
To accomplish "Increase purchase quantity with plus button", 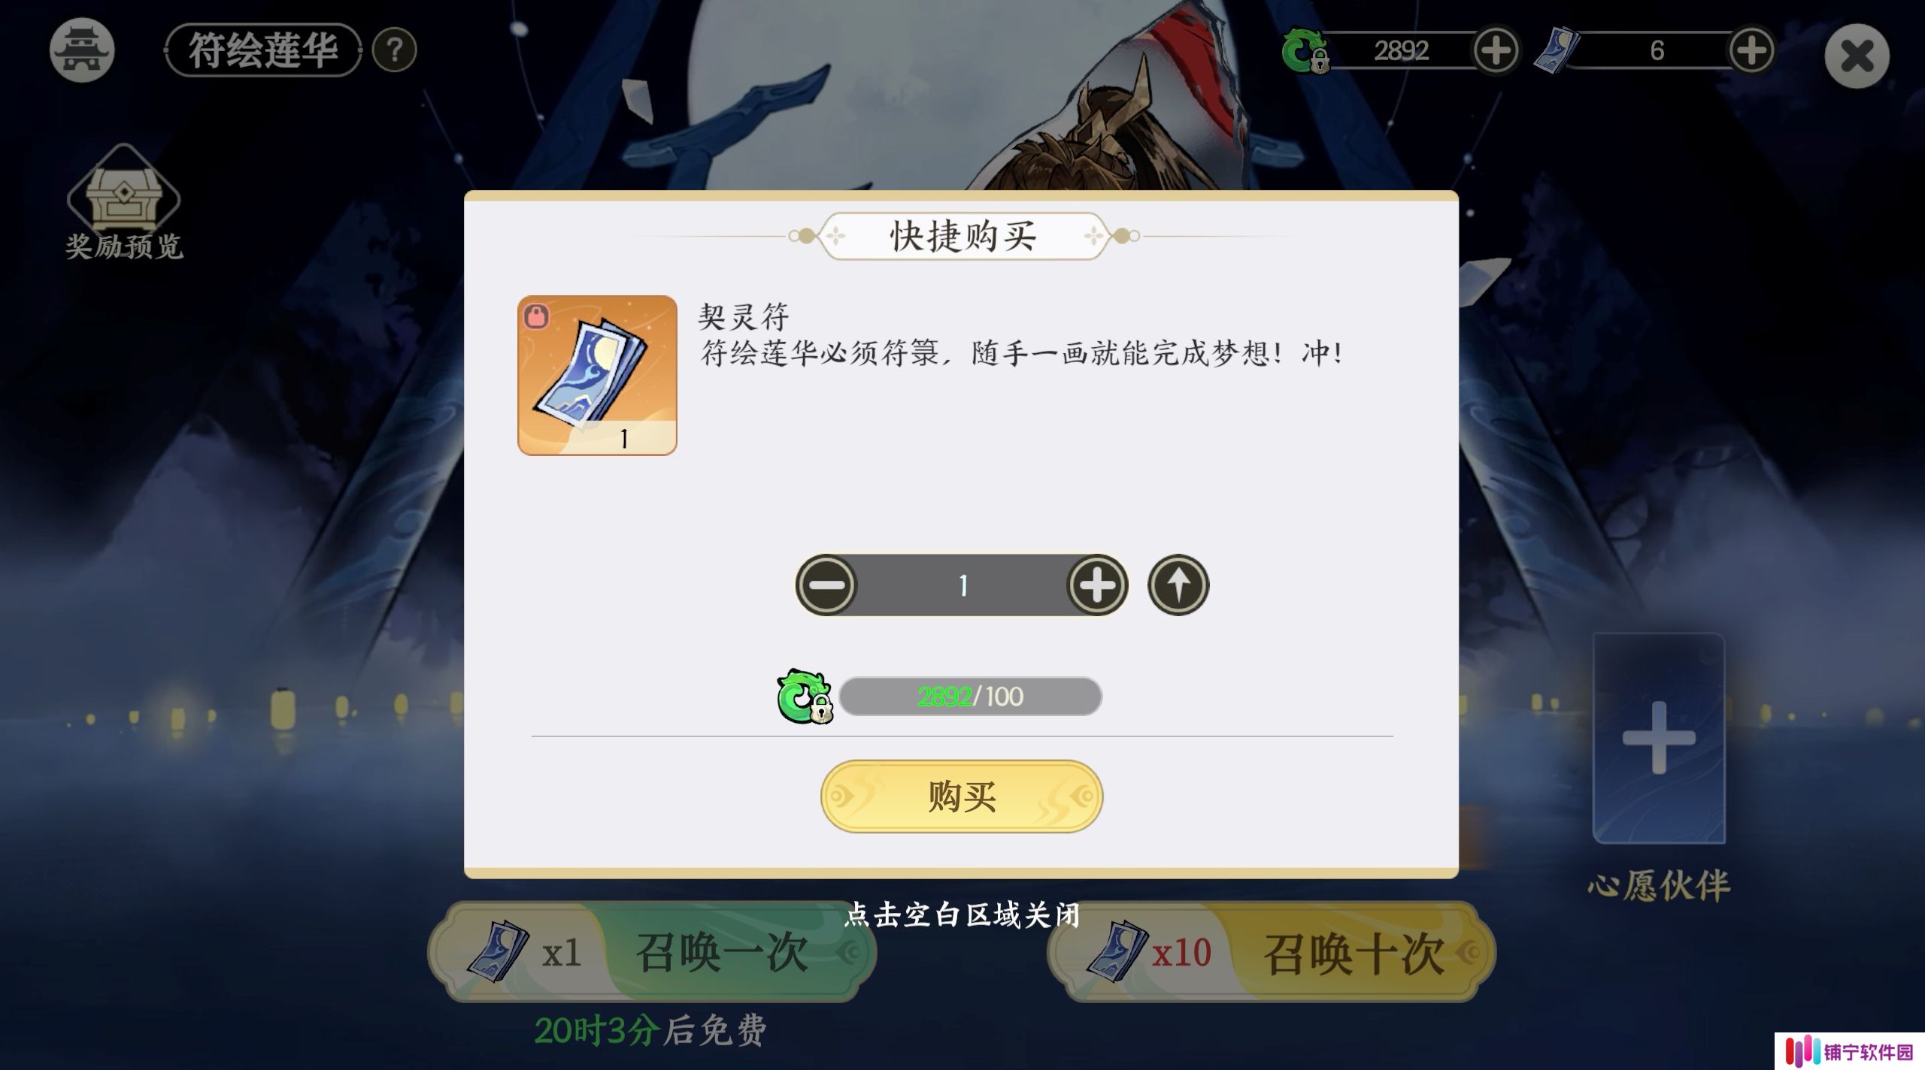I will (x=1097, y=585).
